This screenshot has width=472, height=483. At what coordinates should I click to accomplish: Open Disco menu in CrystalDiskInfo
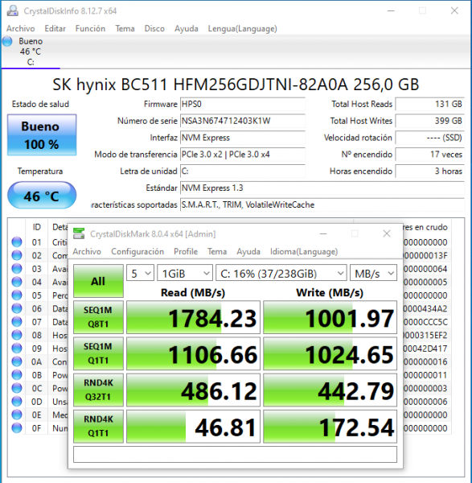(154, 29)
